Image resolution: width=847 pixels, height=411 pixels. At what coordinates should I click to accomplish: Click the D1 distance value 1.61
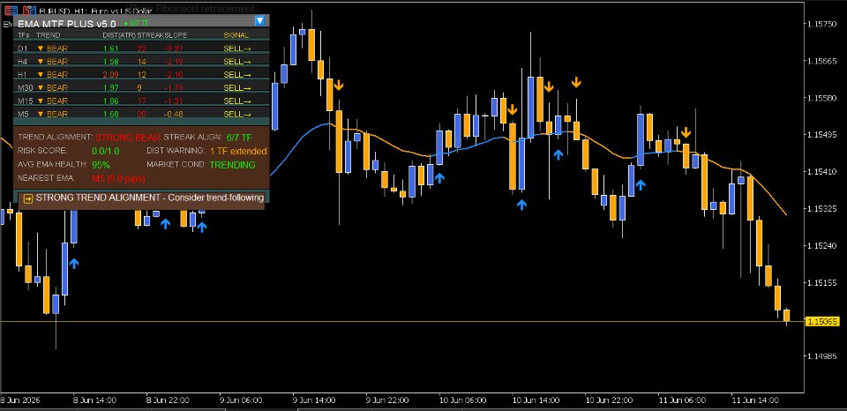[x=110, y=49]
